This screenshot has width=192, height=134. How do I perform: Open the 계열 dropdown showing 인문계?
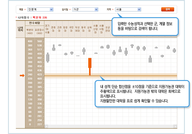(x=40, y=10)
